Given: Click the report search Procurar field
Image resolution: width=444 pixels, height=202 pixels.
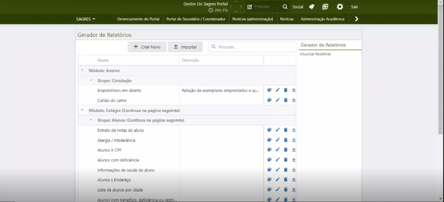Looking at the screenshot, I should (x=256, y=47).
